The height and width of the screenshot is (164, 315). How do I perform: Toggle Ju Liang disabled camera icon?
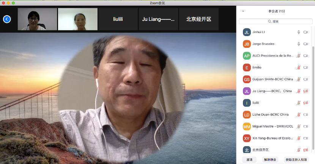306,91
